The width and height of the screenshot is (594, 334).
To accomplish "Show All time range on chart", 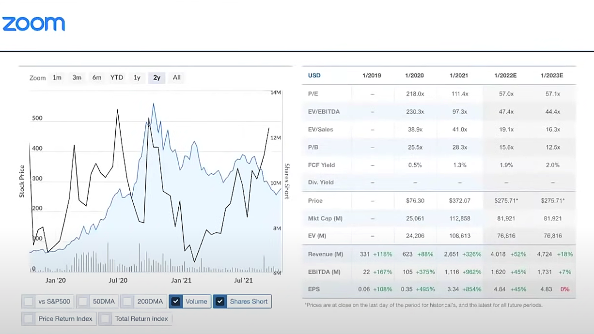I will click(x=177, y=77).
